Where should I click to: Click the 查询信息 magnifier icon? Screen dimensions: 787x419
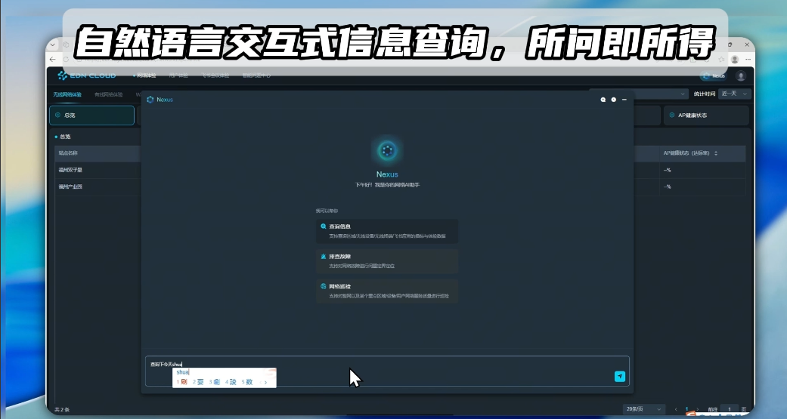324,226
